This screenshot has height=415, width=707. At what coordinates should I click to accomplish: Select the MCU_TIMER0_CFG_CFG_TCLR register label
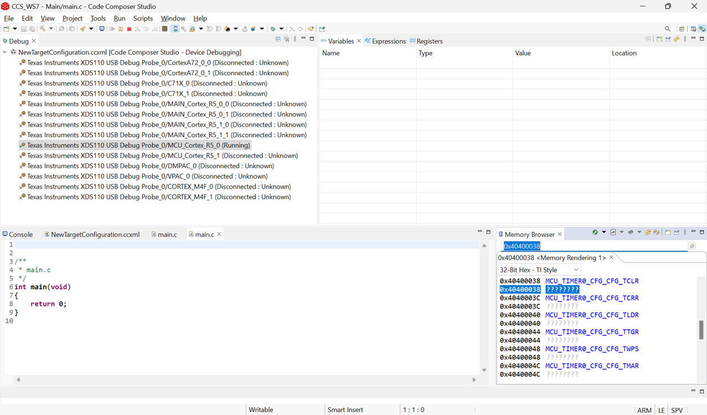[x=592, y=281]
